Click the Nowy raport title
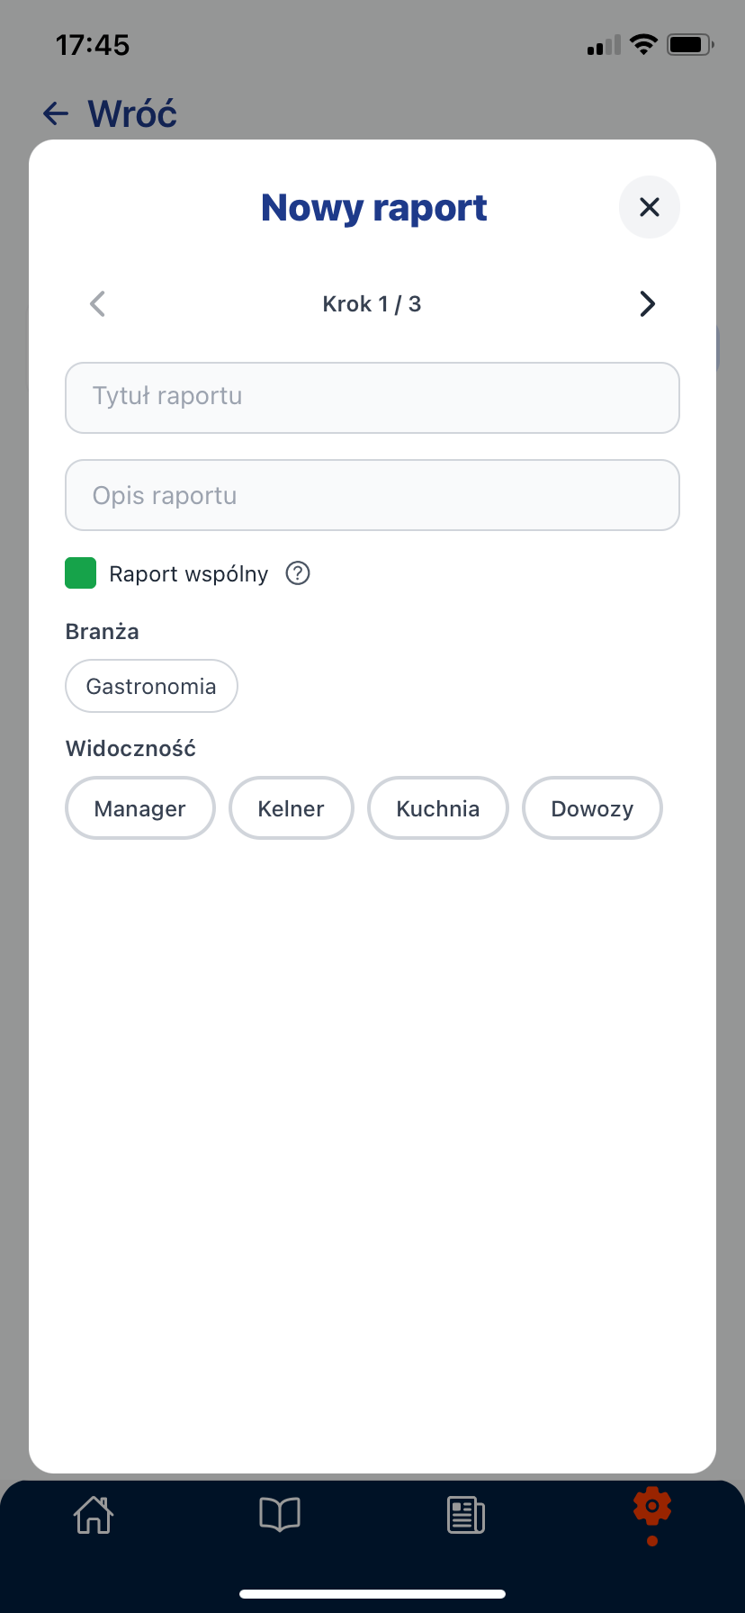 click(373, 208)
